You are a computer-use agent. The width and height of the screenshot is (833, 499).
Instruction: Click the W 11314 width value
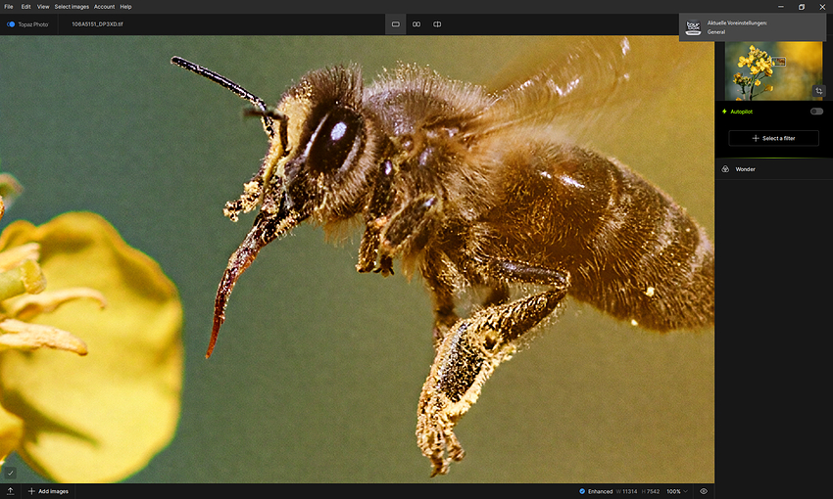click(626, 491)
